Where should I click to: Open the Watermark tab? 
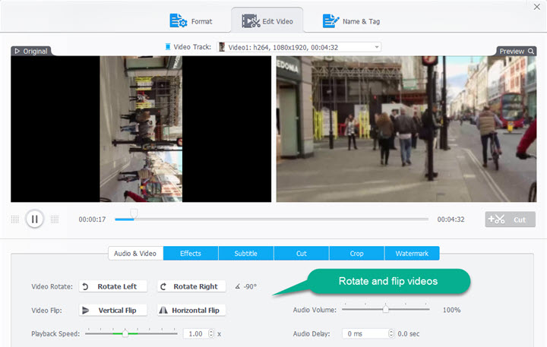(412, 253)
